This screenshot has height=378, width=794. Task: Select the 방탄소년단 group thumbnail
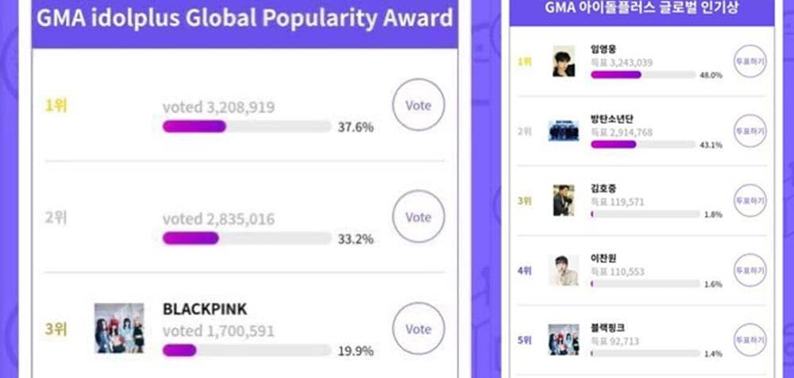[x=564, y=130]
